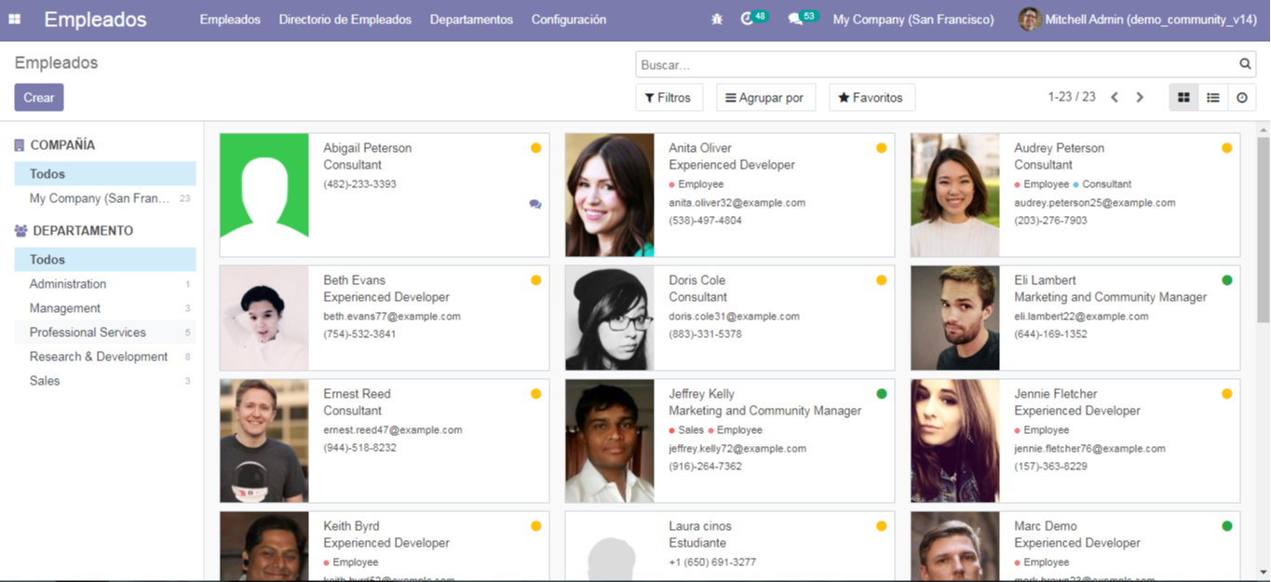Click the name Laura cinos
Viewport: 1271px width, 582px height.
[700, 526]
